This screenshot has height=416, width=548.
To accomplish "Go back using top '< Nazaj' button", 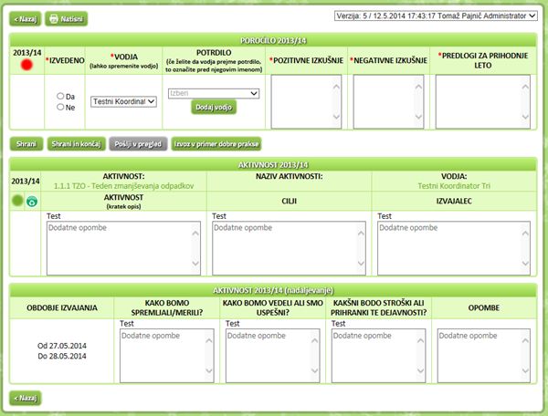I will (x=25, y=18).
